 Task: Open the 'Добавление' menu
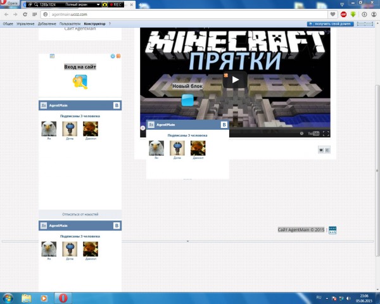coord(47,24)
